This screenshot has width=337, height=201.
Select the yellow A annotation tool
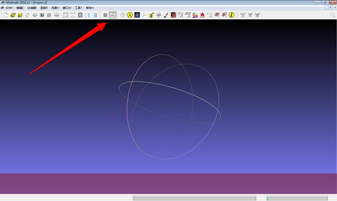coord(130,15)
